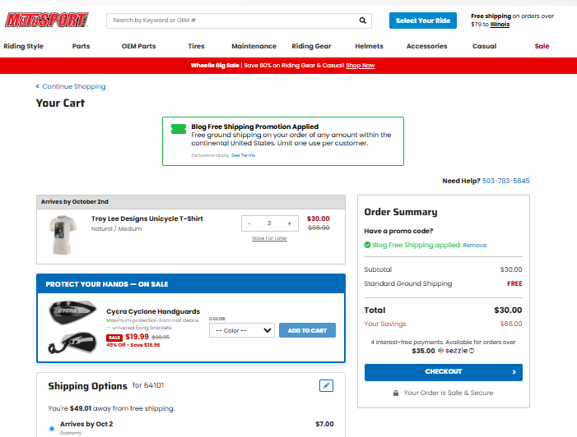Click the $7.00 economy shipping price
This screenshot has height=437, width=577.
pos(324,424)
